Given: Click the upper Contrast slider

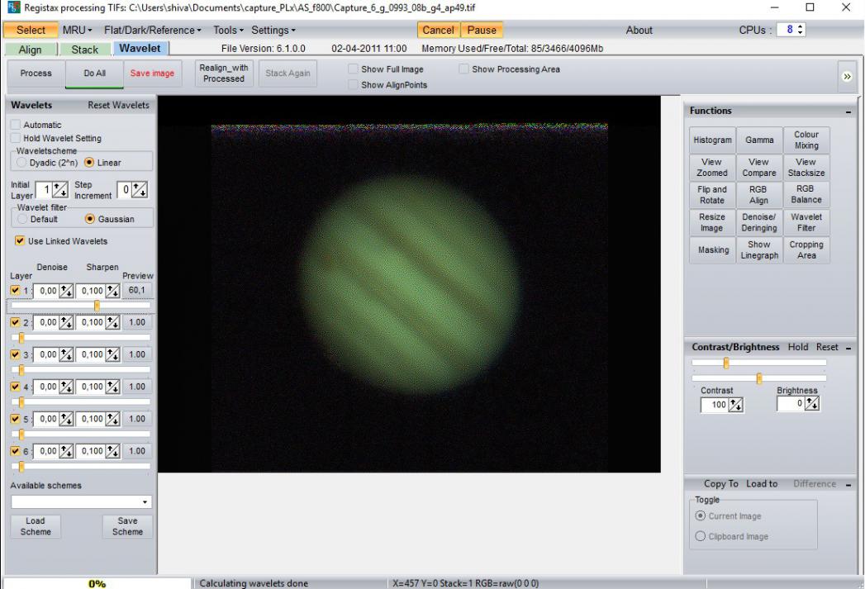Looking at the screenshot, I should (759, 363).
